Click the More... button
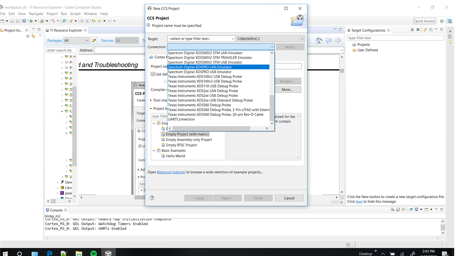 (x=287, y=90)
